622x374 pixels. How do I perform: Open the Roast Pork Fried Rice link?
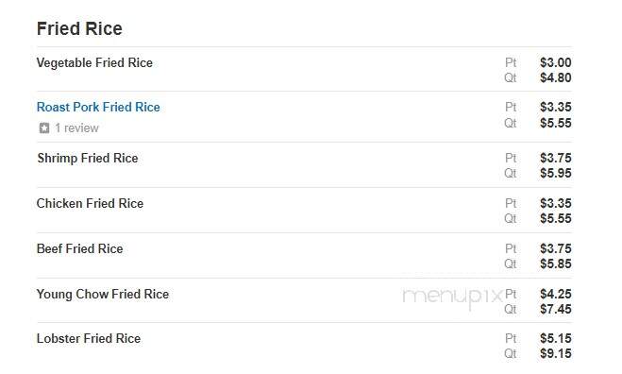click(x=98, y=108)
